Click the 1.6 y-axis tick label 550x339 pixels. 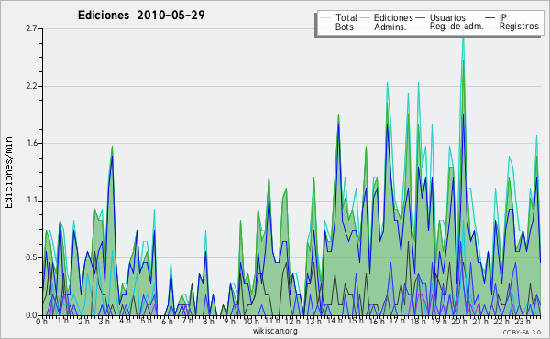(x=31, y=143)
